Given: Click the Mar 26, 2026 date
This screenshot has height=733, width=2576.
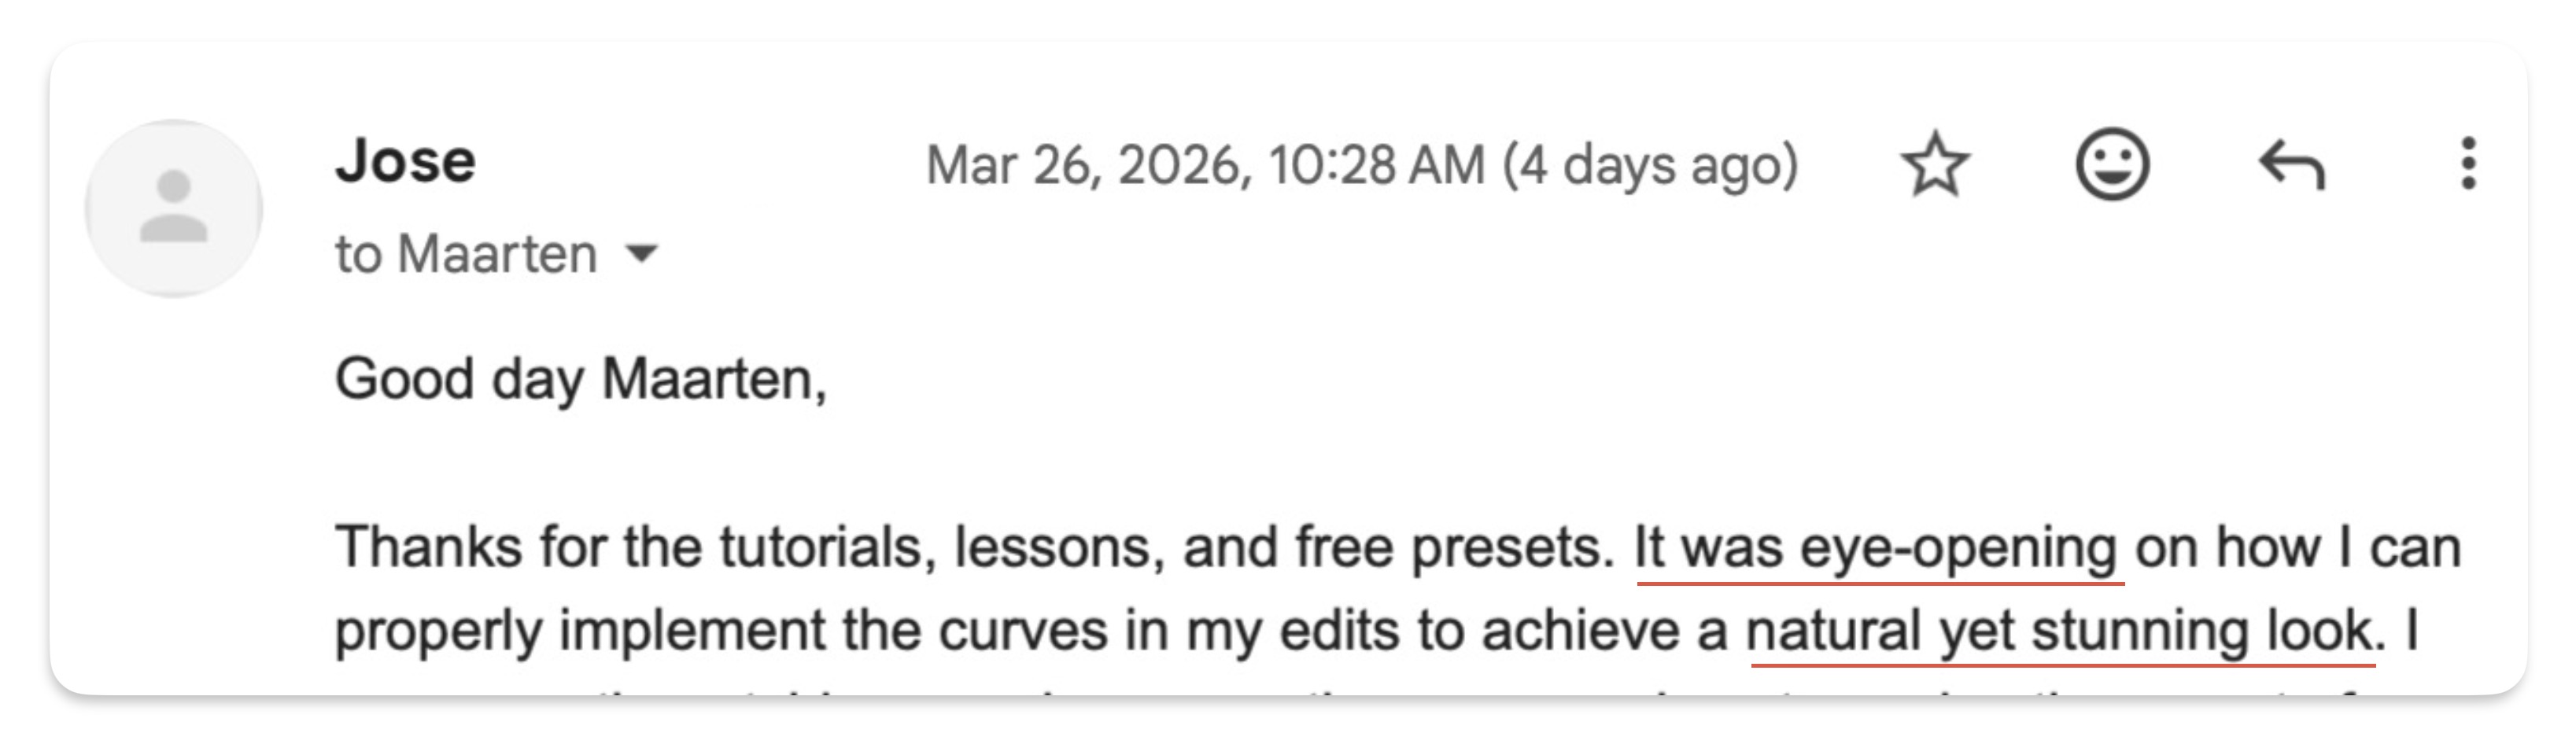Looking at the screenshot, I should pyautogui.click(x=1088, y=165).
